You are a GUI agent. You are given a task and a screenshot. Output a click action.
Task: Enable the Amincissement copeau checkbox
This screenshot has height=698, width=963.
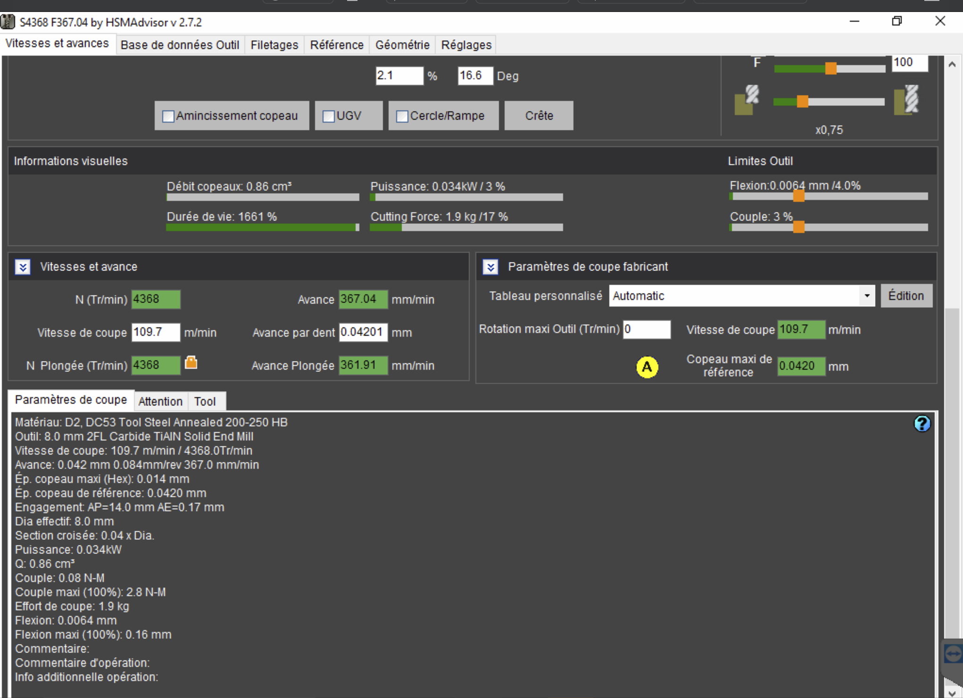tap(168, 116)
